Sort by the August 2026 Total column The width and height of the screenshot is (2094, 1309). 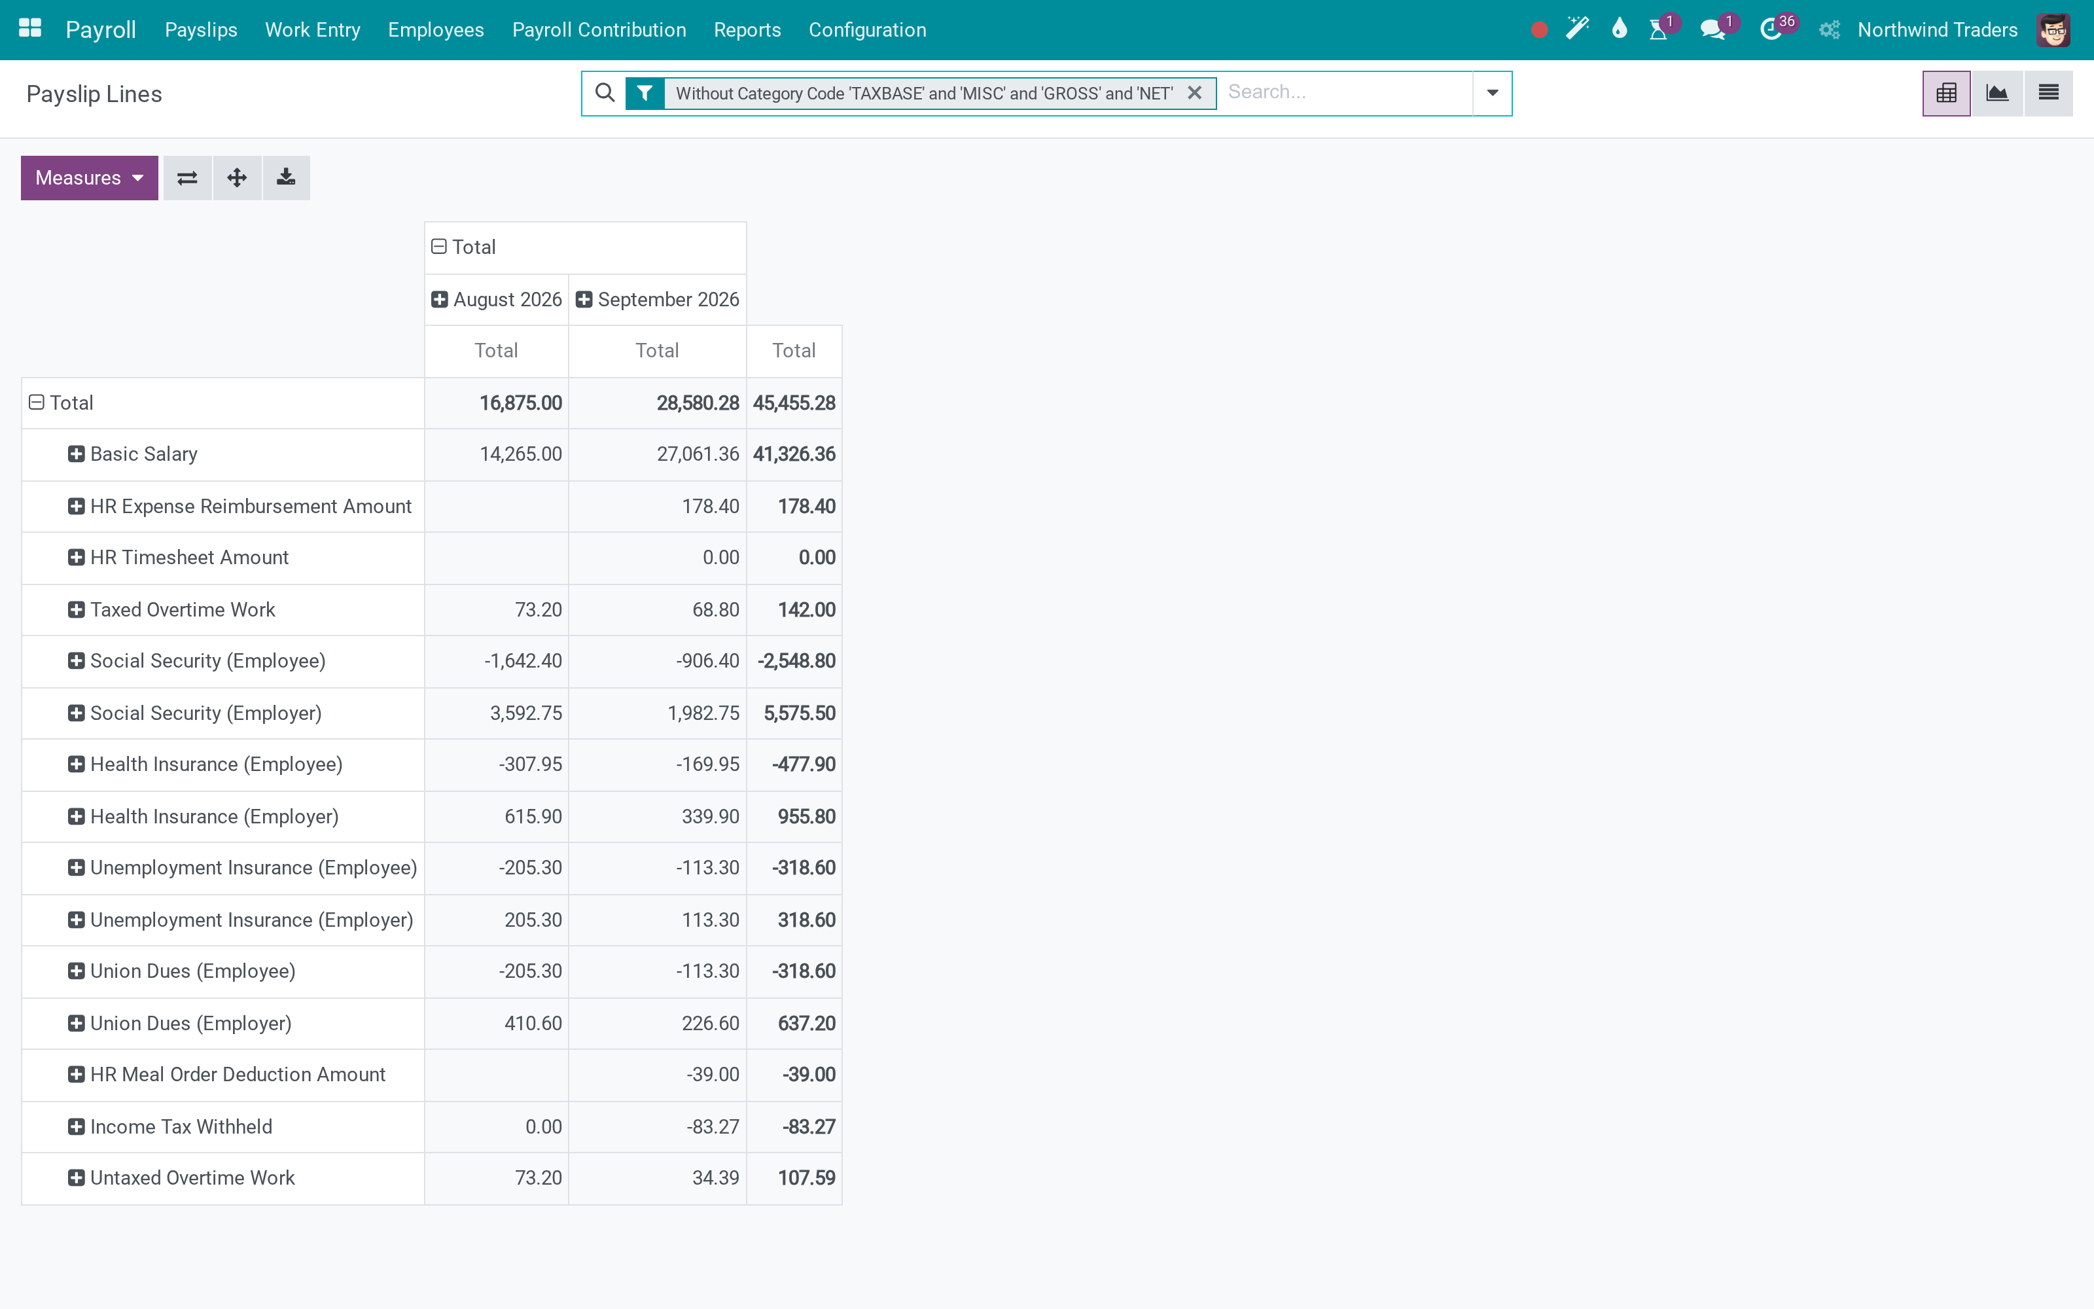(x=496, y=351)
